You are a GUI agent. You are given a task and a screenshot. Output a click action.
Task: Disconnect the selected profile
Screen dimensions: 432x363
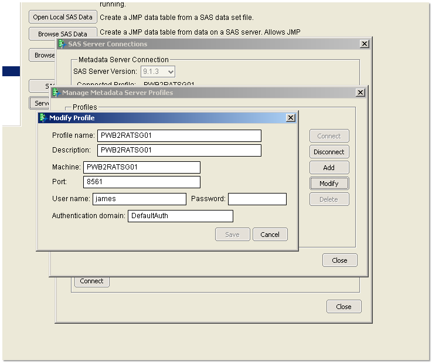[329, 152]
